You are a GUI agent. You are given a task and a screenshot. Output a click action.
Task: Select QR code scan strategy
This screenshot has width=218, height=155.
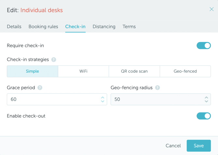pyautogui.click(x=134, y=71)
